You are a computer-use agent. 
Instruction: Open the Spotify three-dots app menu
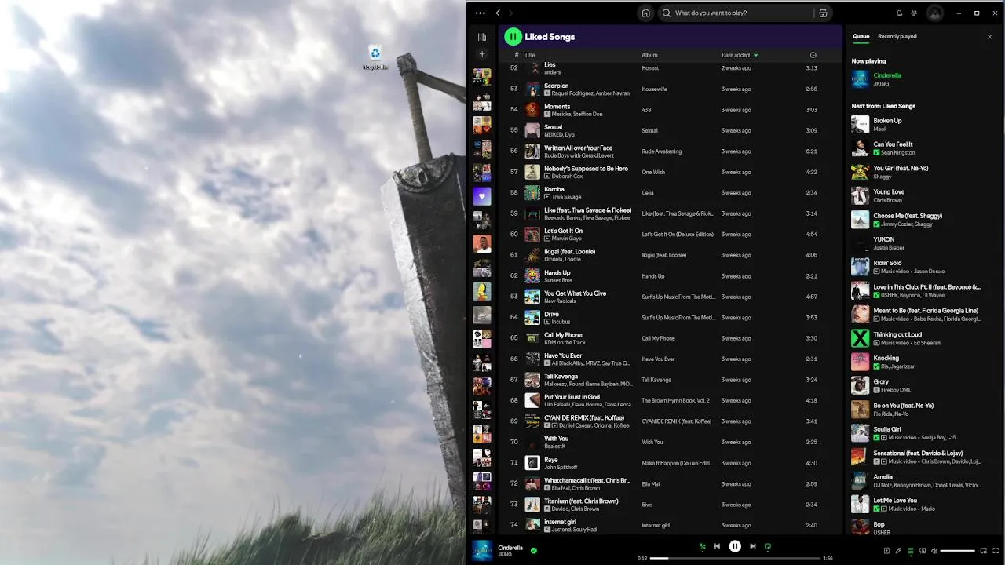point(481,13)
